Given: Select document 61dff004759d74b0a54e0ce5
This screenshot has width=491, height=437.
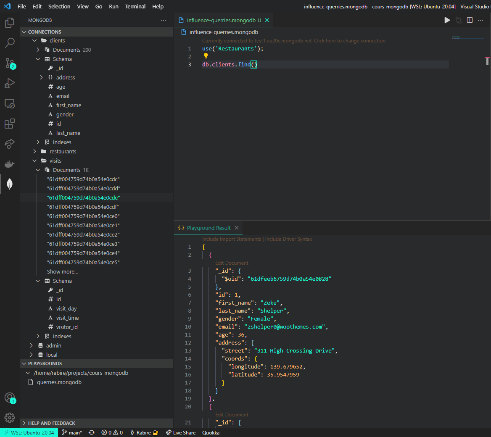Looking at the screenshot, I should pyautogui.click(x=83, y=263).
